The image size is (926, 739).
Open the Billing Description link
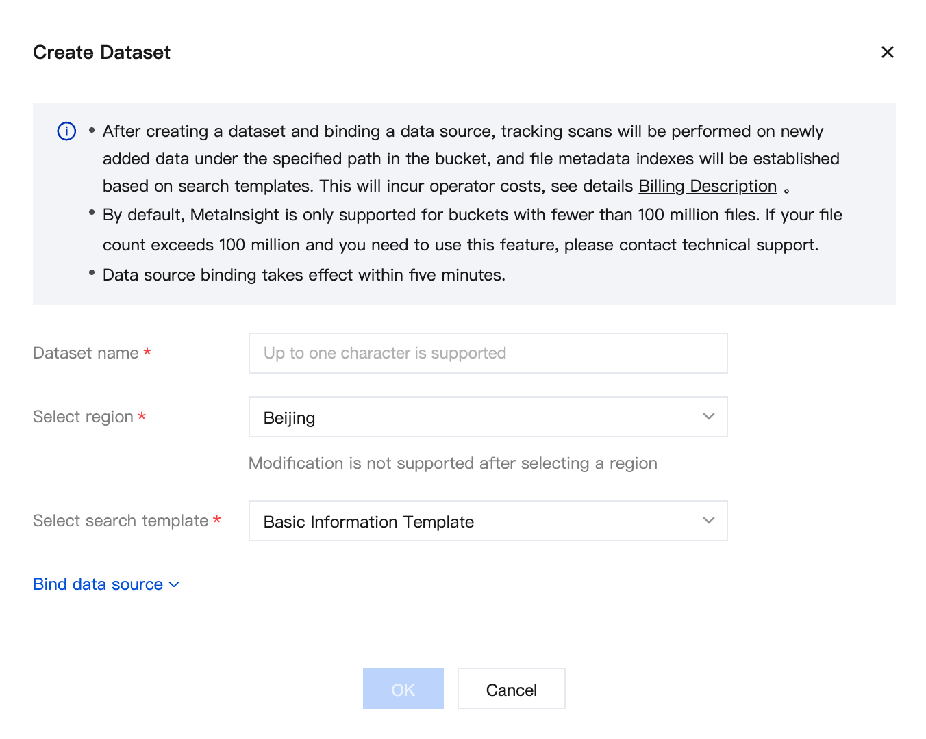pos(708,186)
